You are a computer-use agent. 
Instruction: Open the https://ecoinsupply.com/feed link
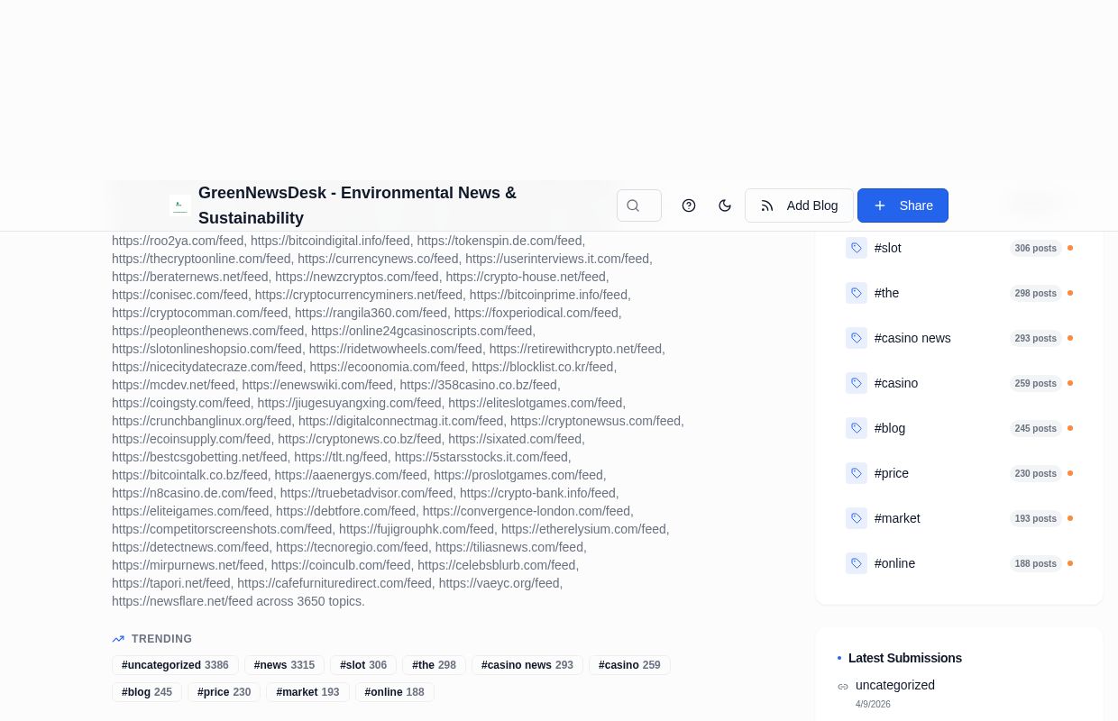pos(191,439)
